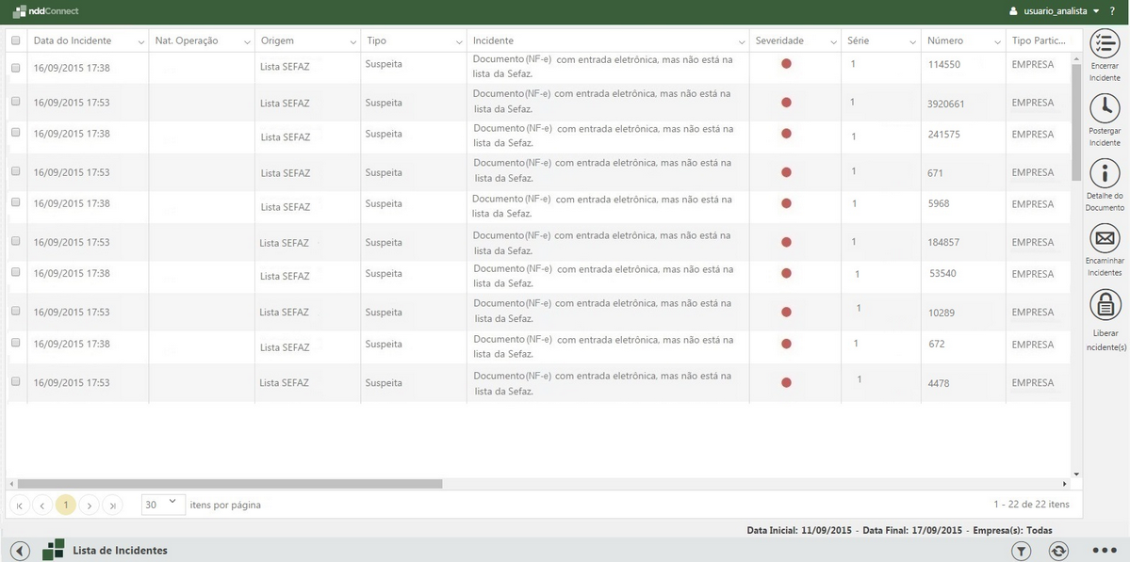This screenshot has height=562, width=1130.
Task: Click the Encerrar Incidente icon
Action: coord(1104,44)
